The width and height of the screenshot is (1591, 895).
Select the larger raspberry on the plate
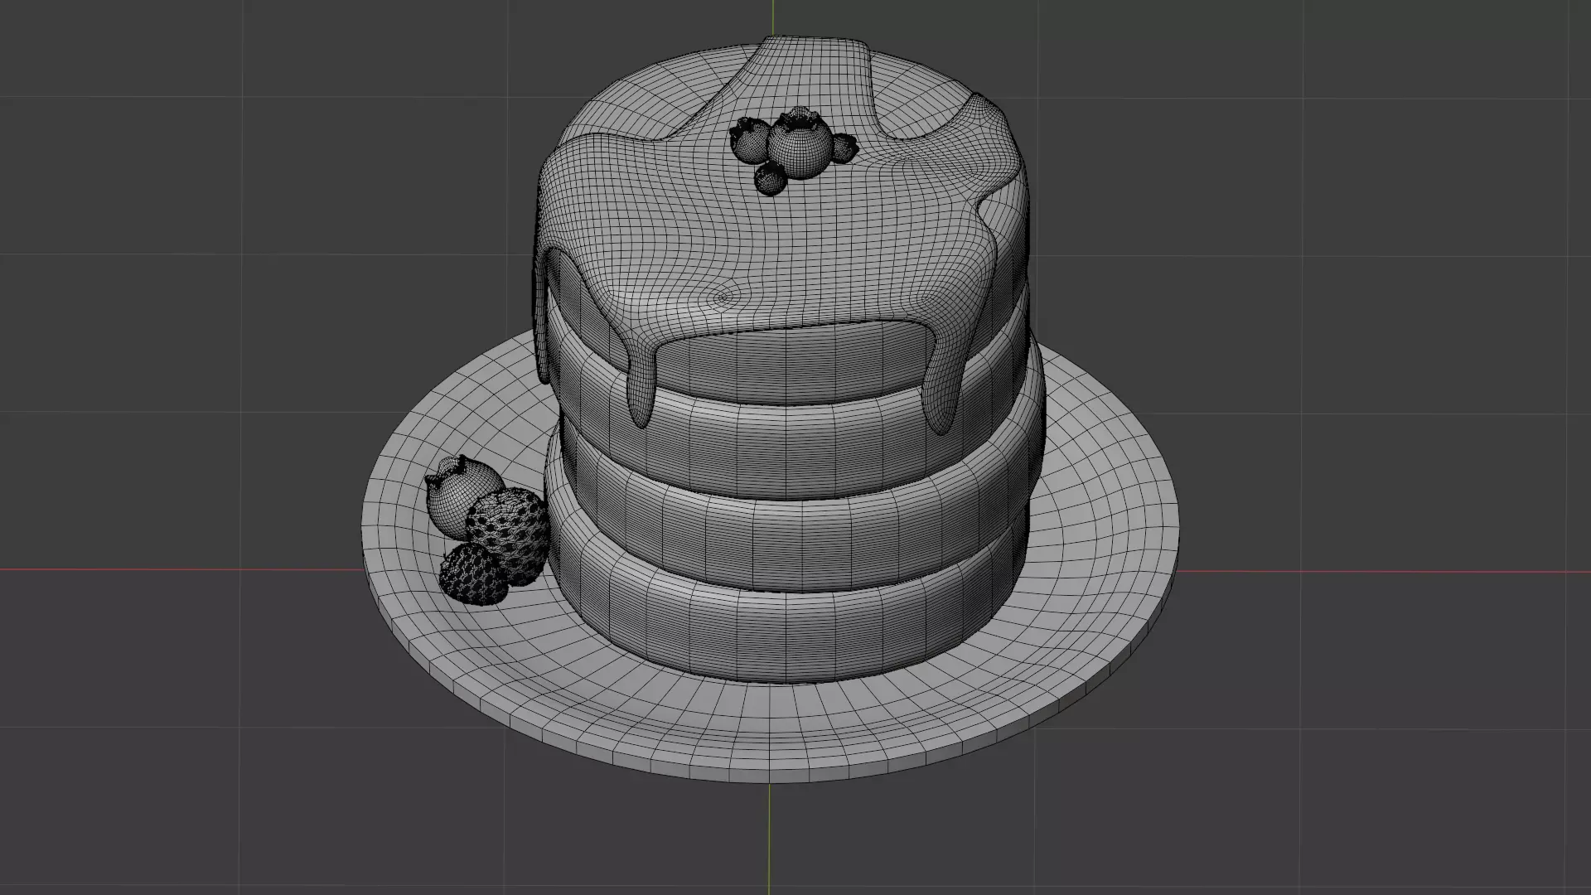507,536
